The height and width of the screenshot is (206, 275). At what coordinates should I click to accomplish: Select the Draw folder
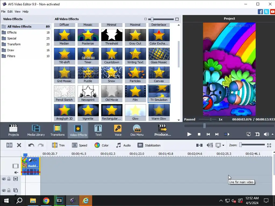(26, 50)
